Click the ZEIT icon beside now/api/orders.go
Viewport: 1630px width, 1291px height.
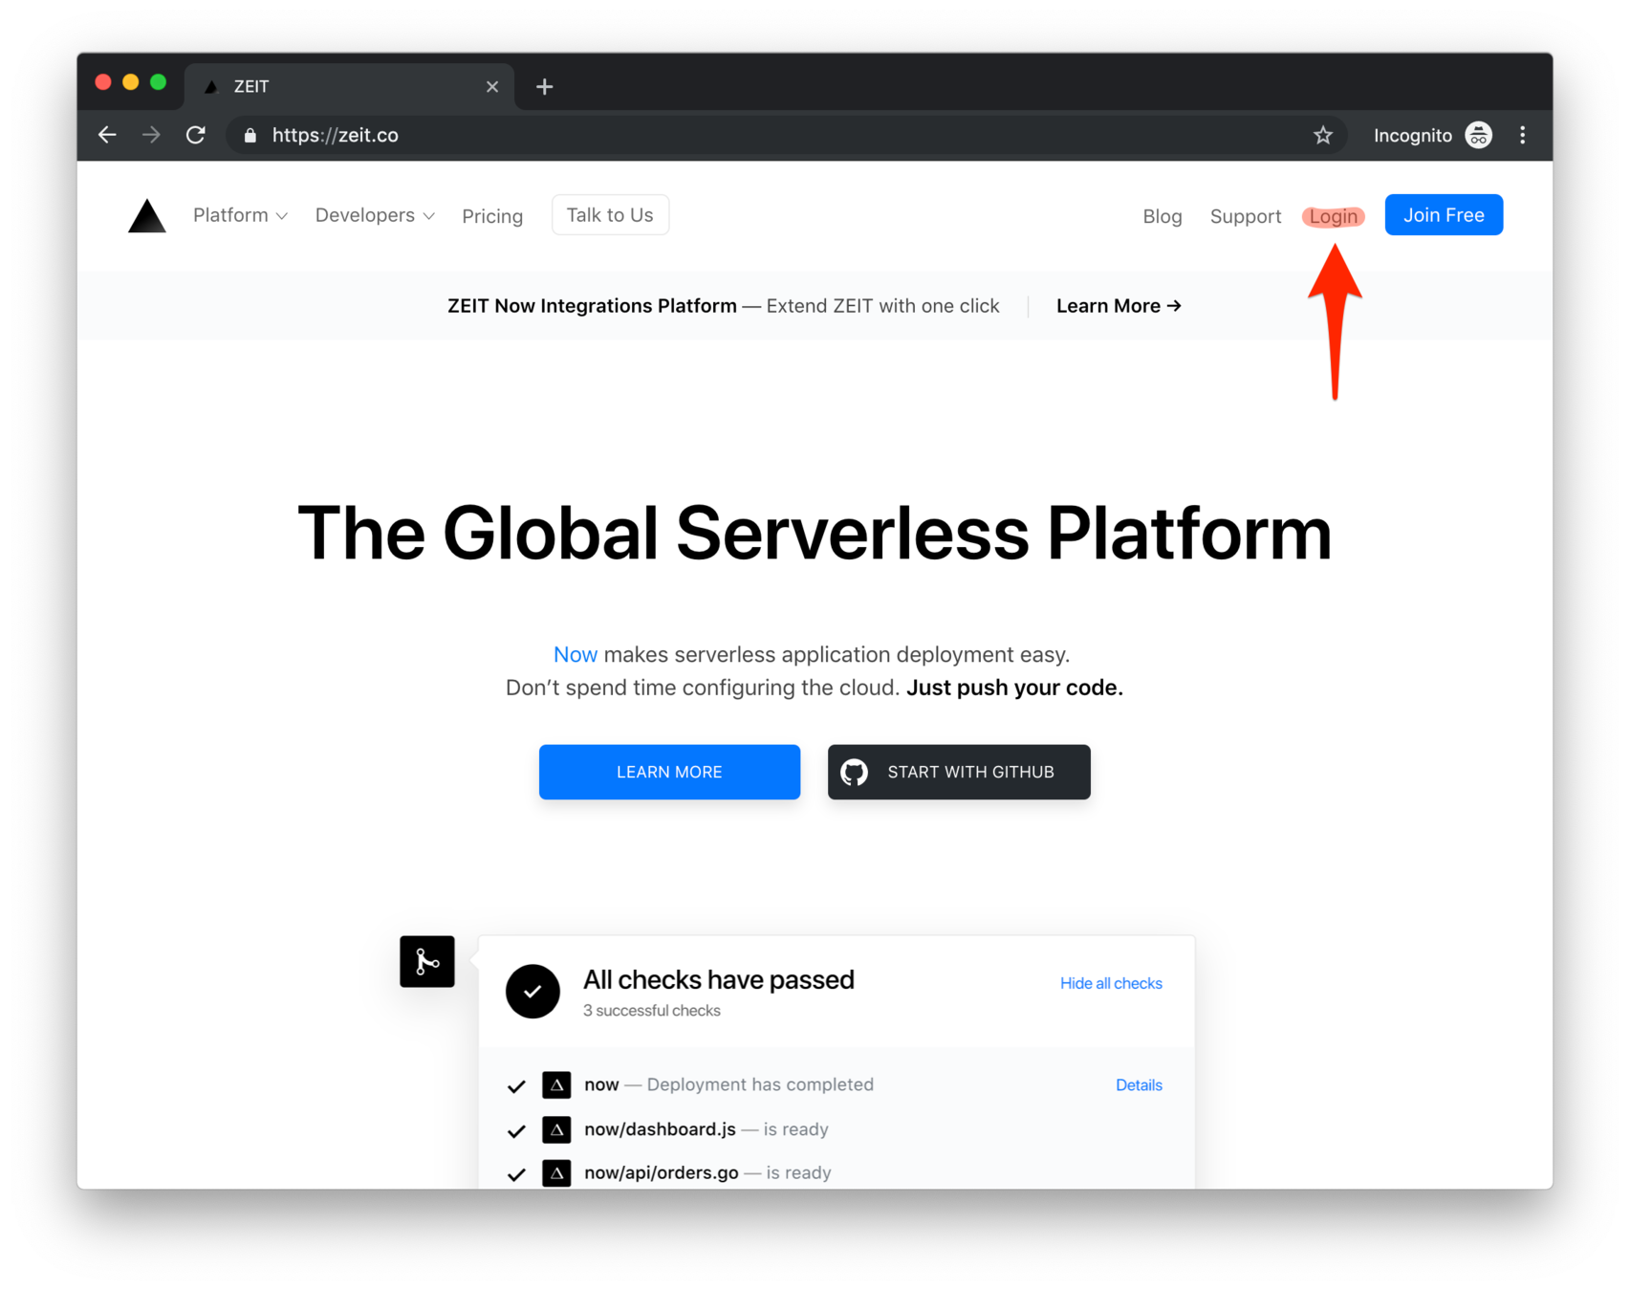click(556, 1172)
